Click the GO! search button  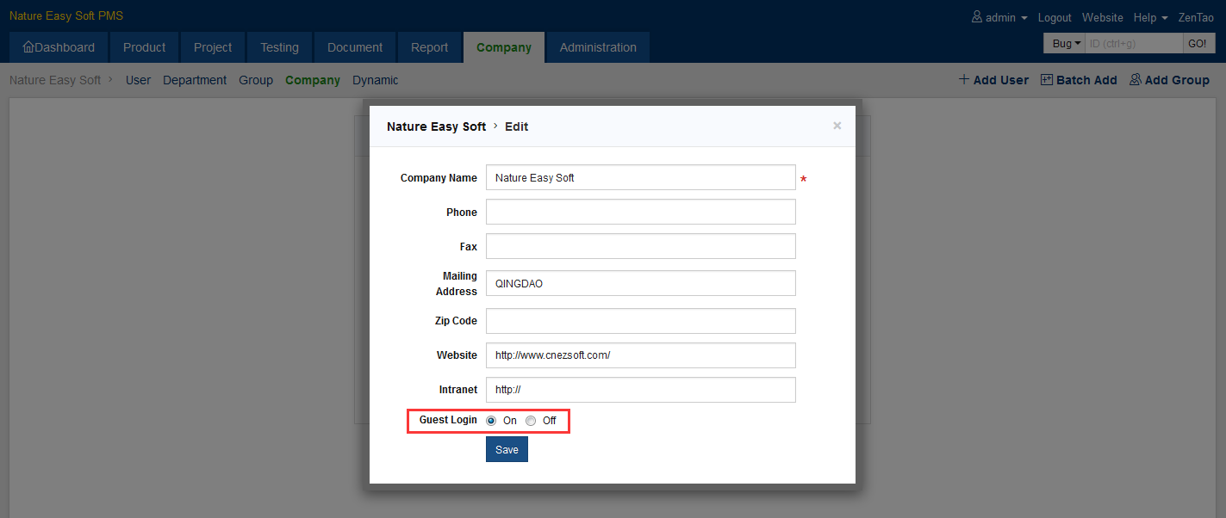[1197, 43]
